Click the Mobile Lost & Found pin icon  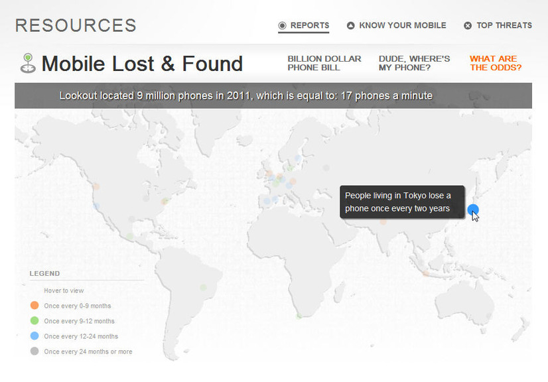pos(28,63)
